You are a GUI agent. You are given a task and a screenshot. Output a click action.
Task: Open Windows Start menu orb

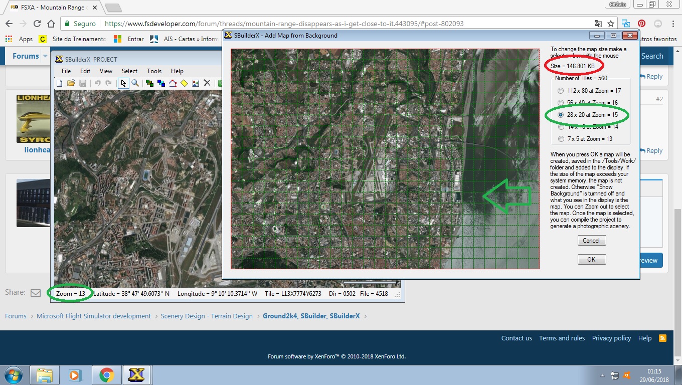click(x=13, y=375)
